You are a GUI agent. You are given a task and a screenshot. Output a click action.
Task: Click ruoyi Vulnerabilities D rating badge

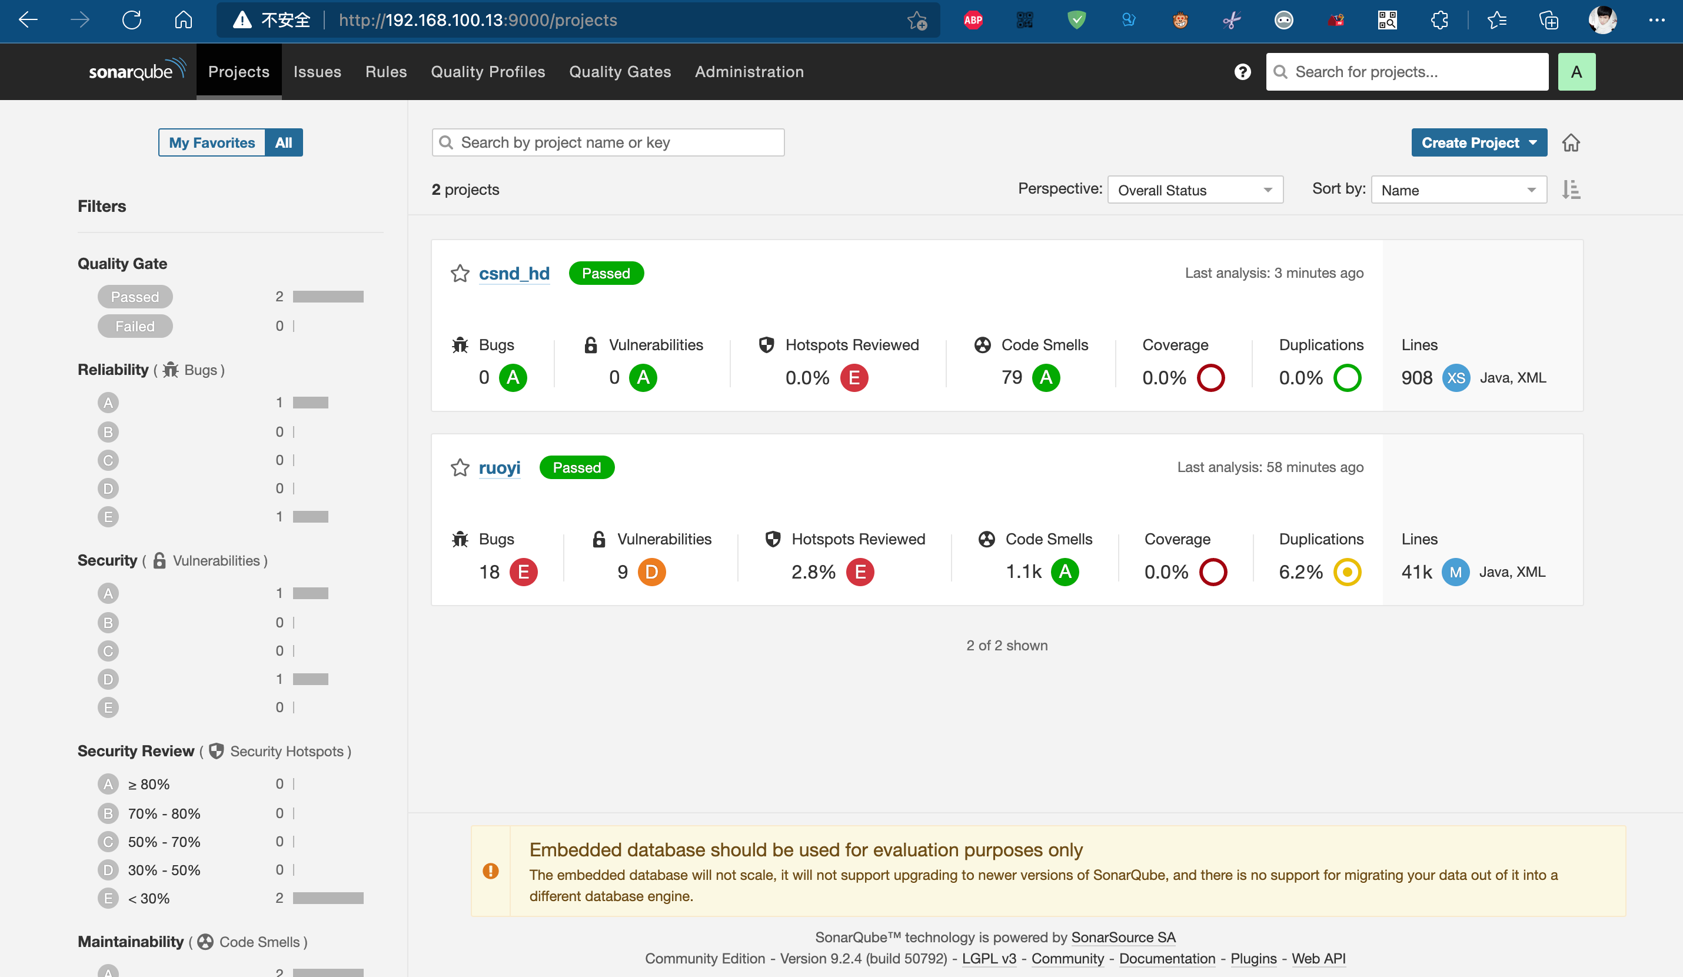[651, 571]
